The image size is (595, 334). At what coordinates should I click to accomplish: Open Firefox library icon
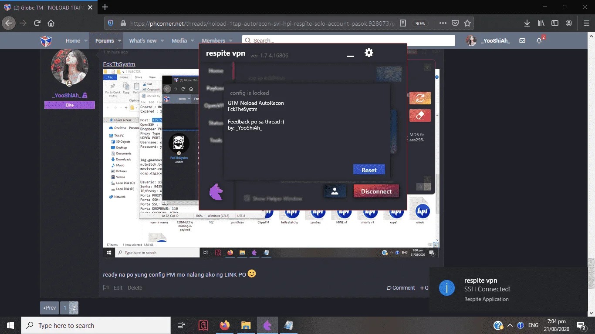tap(541, 23)
